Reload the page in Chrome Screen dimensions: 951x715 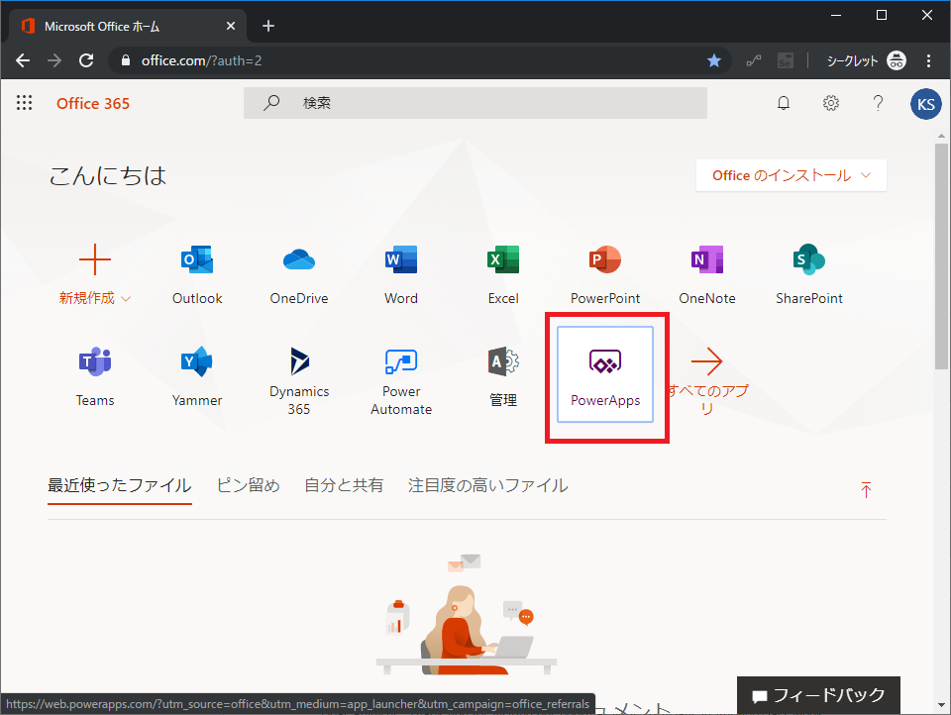pos(86,60)
